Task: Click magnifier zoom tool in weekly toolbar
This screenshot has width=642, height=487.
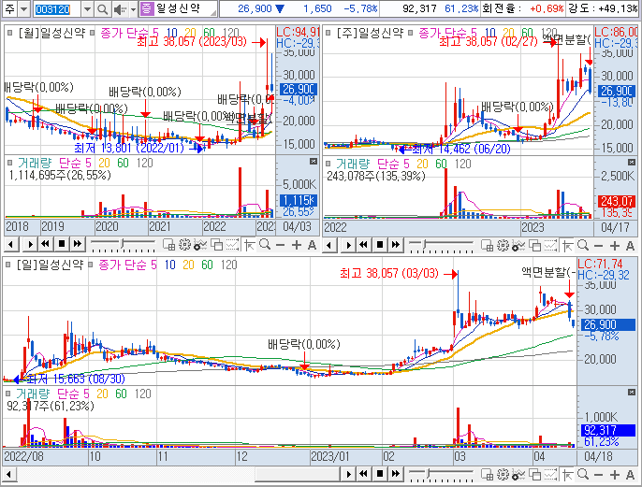Action: [x=583, y=245]
